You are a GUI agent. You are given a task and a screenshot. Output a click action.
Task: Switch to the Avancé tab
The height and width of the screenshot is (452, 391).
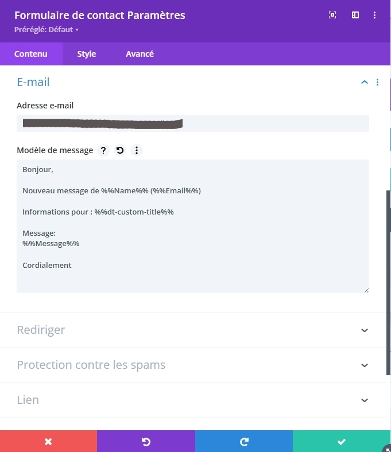pyautogui.click(x=140, y=54)
